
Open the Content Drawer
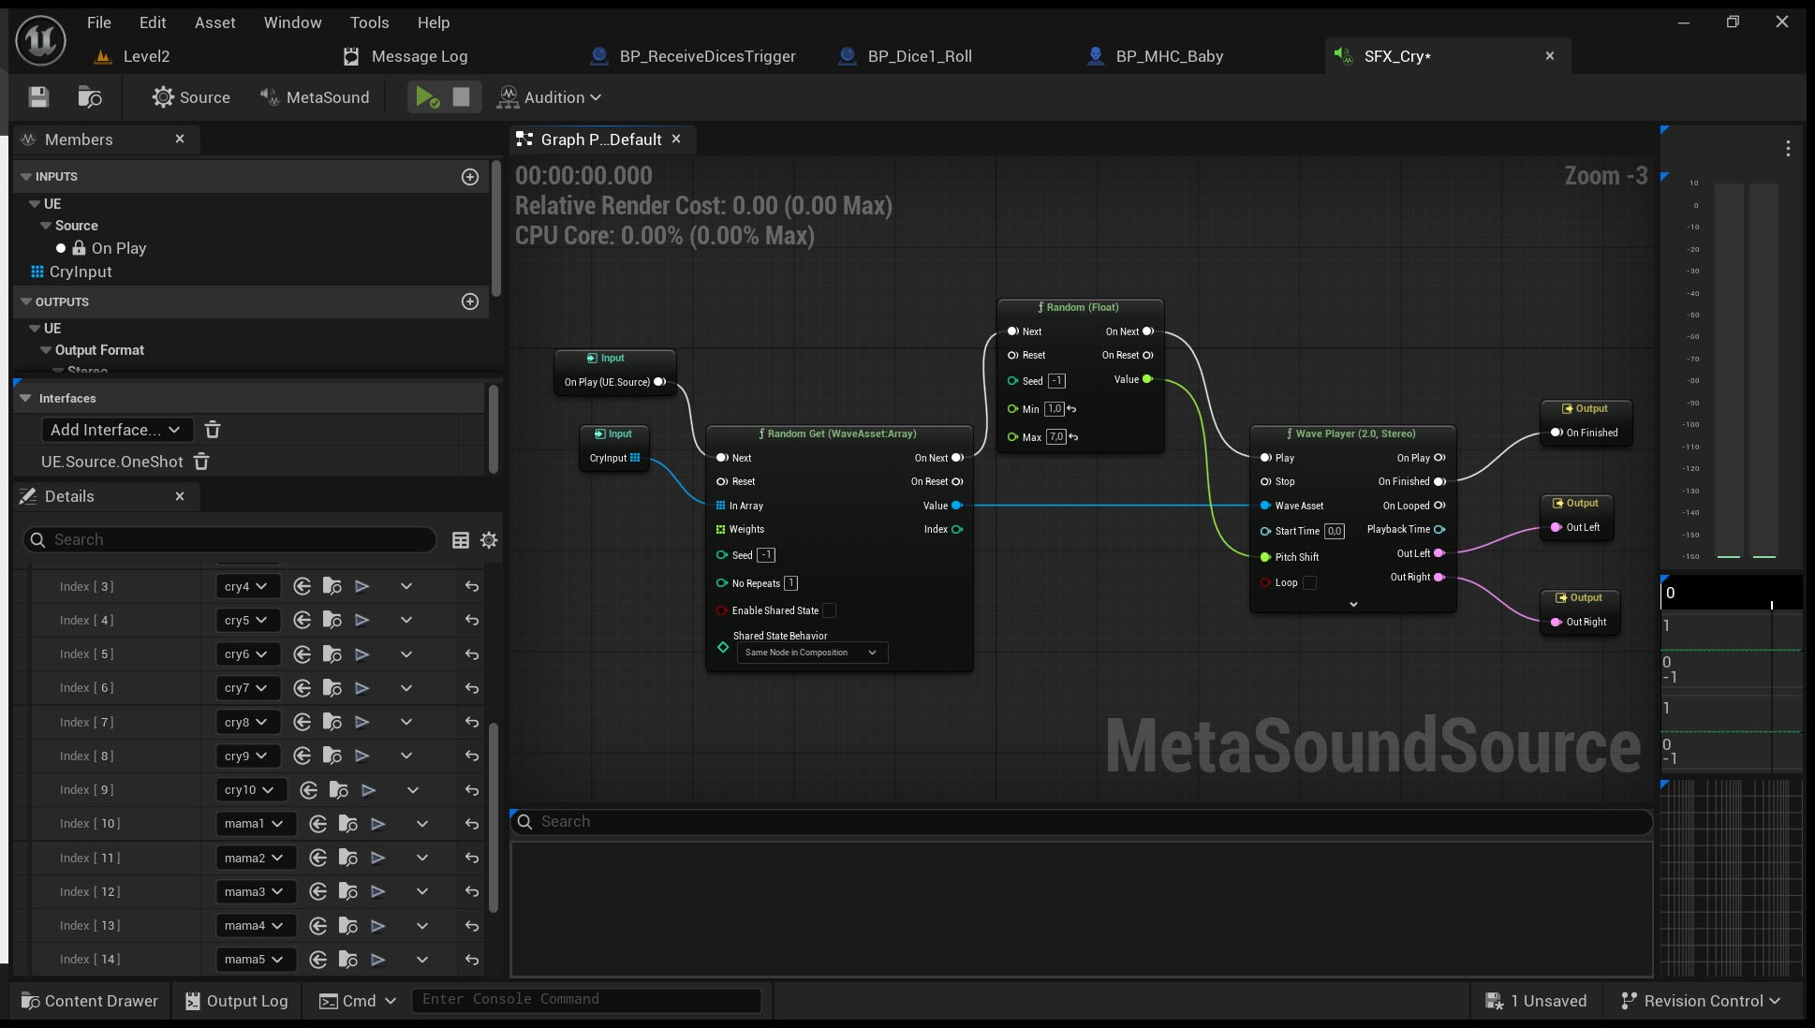90,1001
